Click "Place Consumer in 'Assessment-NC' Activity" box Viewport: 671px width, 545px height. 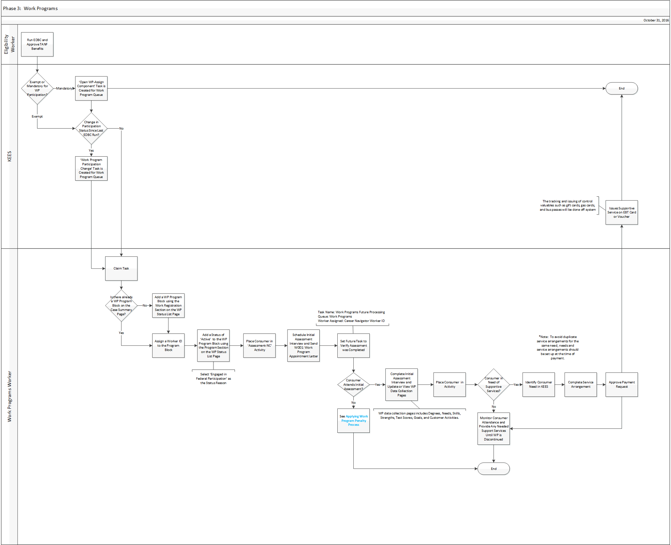[x=260, y=346]
